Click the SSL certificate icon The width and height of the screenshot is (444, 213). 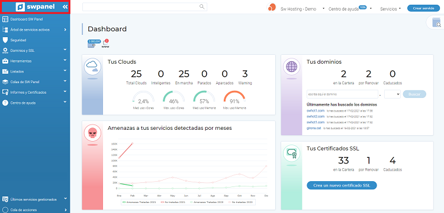click(x=291, y=153)
